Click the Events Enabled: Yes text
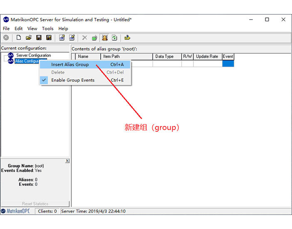The image size is (292, 229). point(21,171)
